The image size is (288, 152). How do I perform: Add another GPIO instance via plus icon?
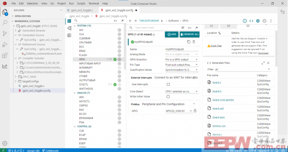point(120,59)
